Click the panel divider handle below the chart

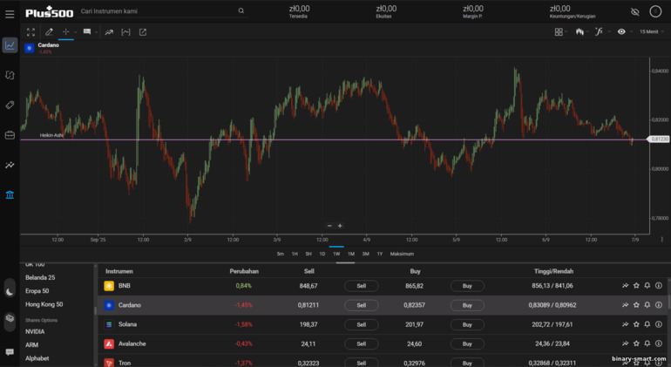(x=345, y=262)
